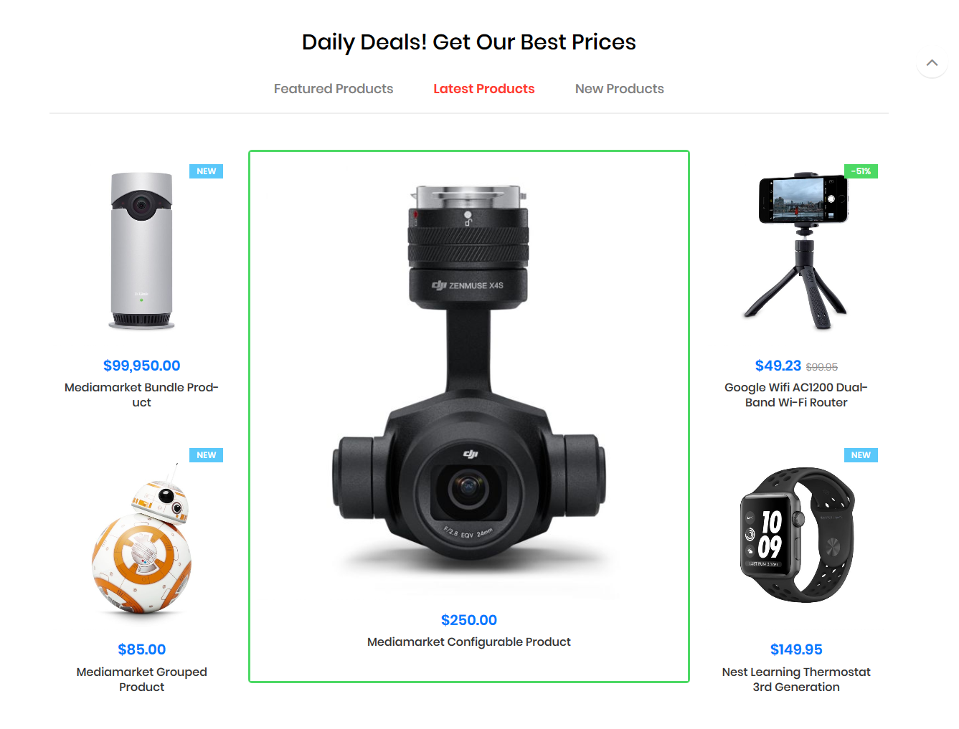Click the -51% discount badge
Image resolution: width=959 pixels, height=729 pixels.
861,171
